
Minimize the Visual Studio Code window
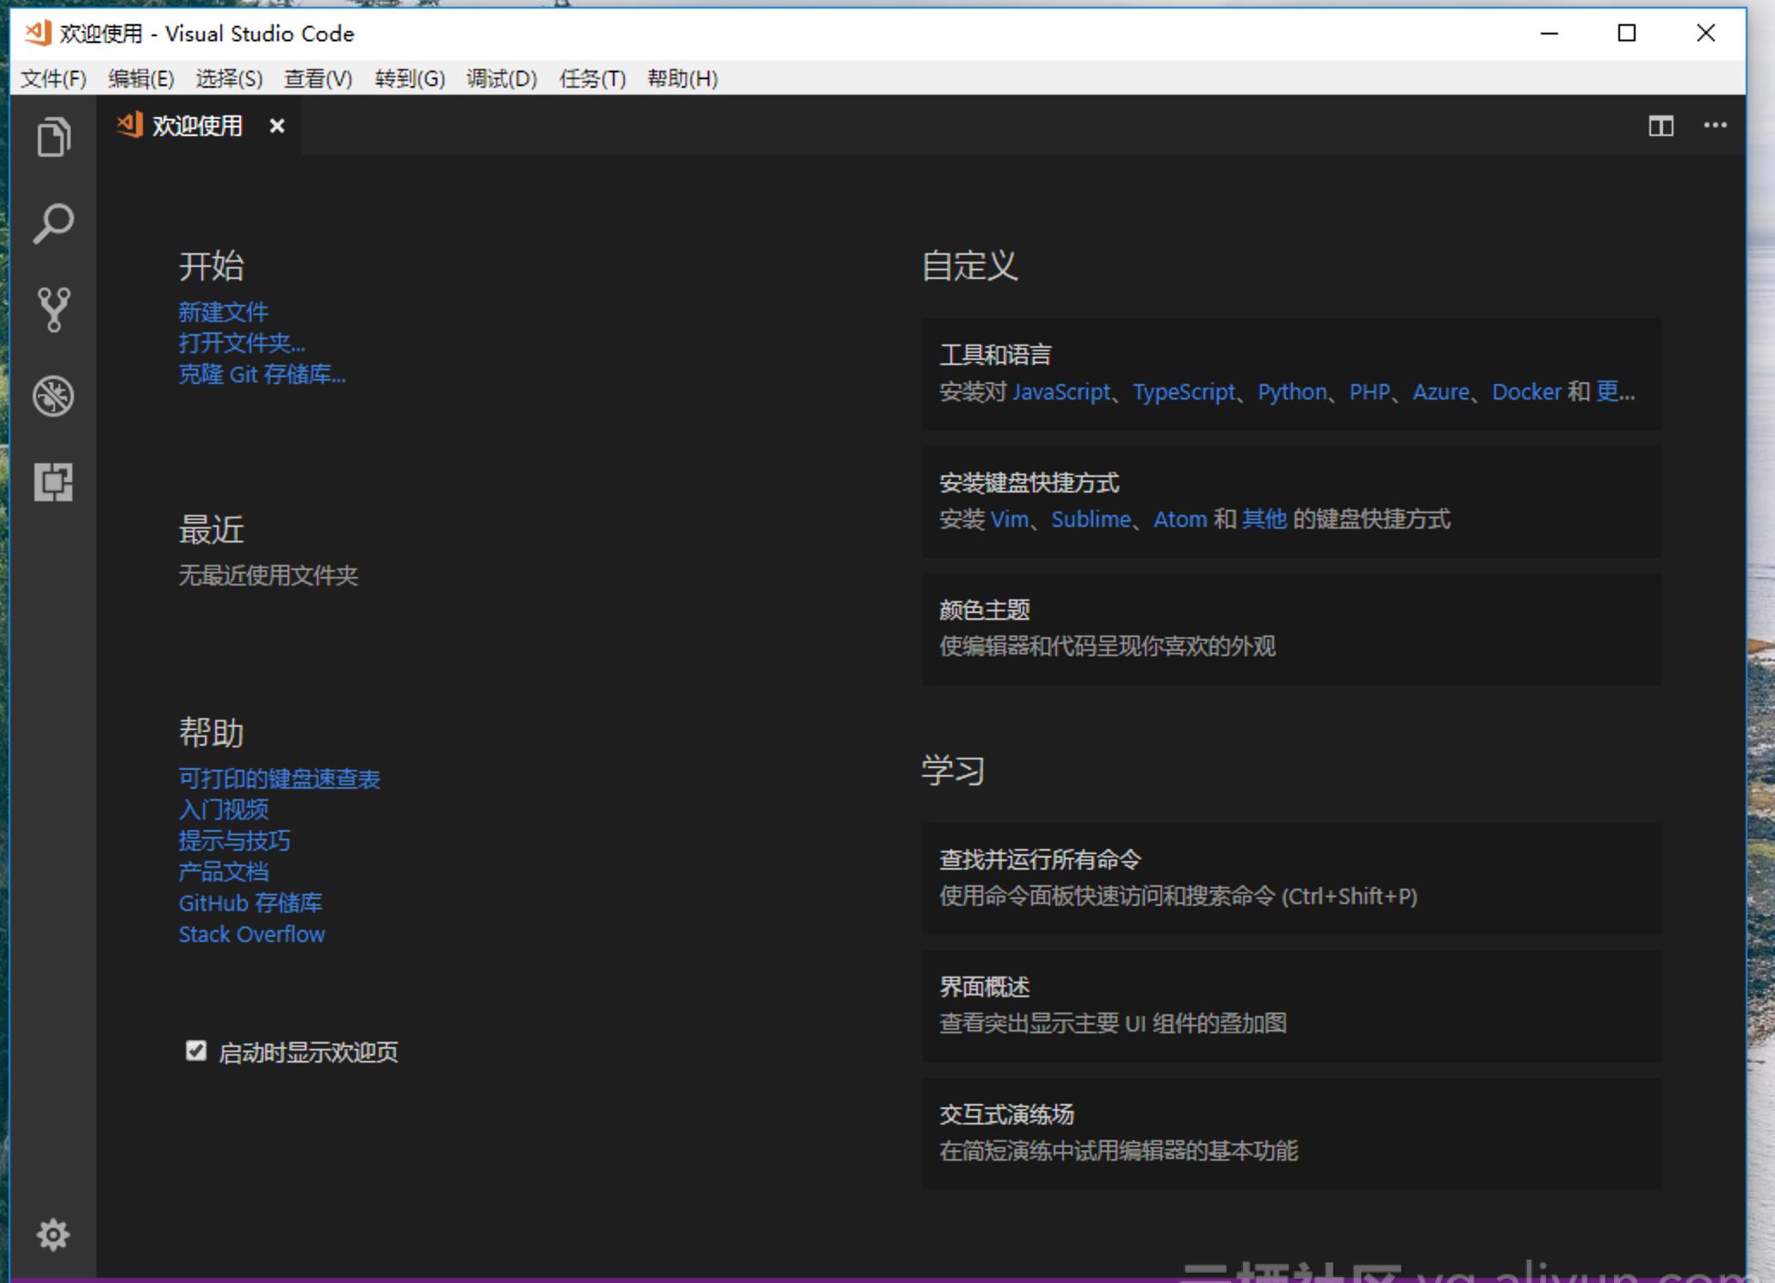1549,33
